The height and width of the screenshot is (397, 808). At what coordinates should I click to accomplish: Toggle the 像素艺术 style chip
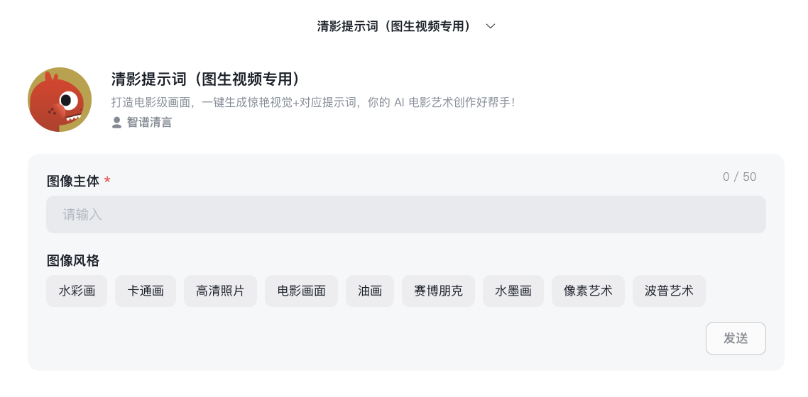click(588, 291)
